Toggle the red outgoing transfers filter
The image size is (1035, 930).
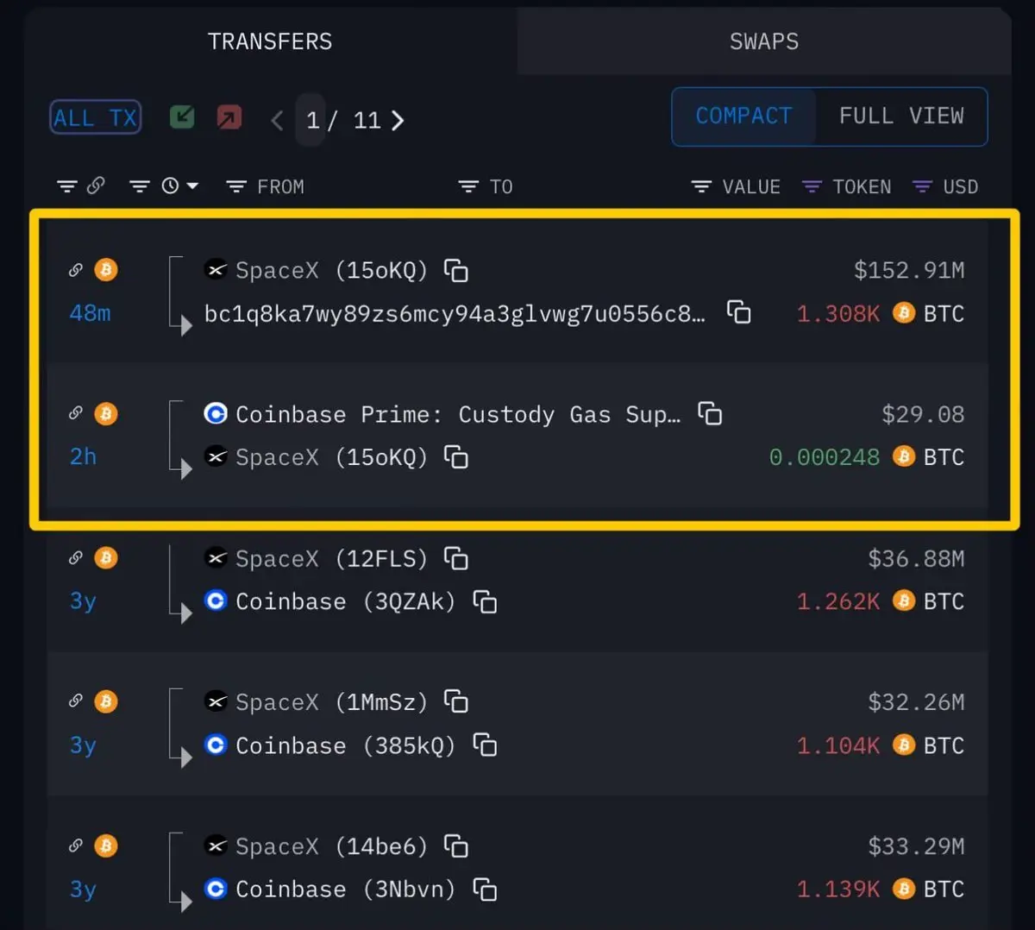[x=229, y=116]
